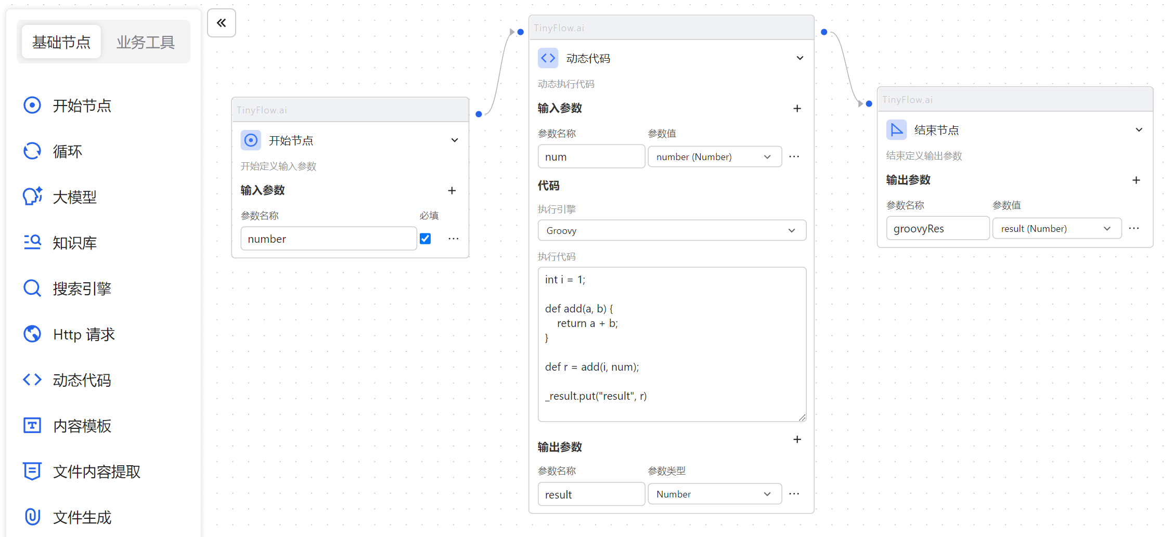Screen dimensions: 1174x537
Task: Click the 开始节点 icon in the sidebar
Action: pos(32,106)
